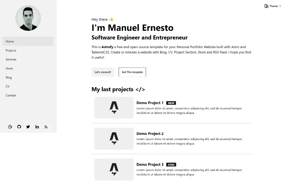Viewport: 286px width, 191px height.
Task: Click the Buy Me a Coffee cup icon
Action: (10, 127)
